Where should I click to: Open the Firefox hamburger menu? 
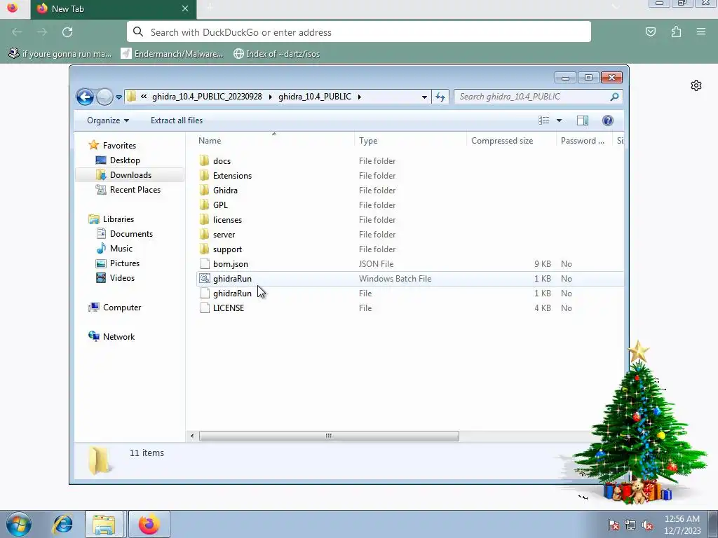[701, 32]
